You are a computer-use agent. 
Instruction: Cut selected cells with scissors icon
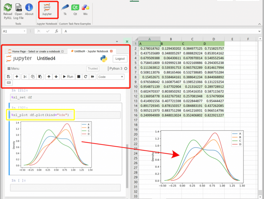(25, 77)
